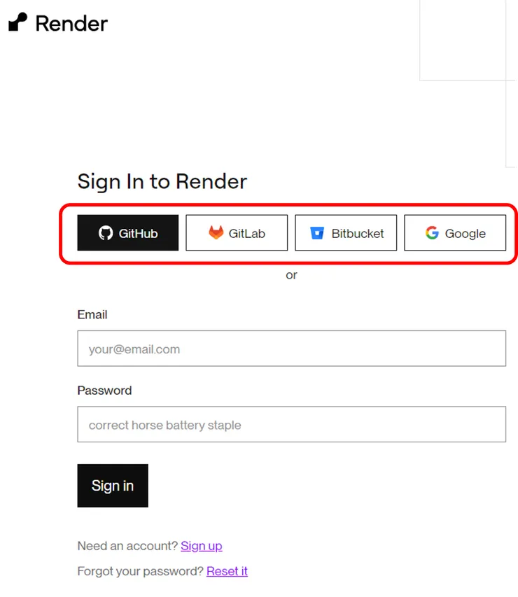Image resolution: width=518 pixels, height=597 pixels.
Task: Follow the Reset it password link
Action: click(x=227, y=571)
